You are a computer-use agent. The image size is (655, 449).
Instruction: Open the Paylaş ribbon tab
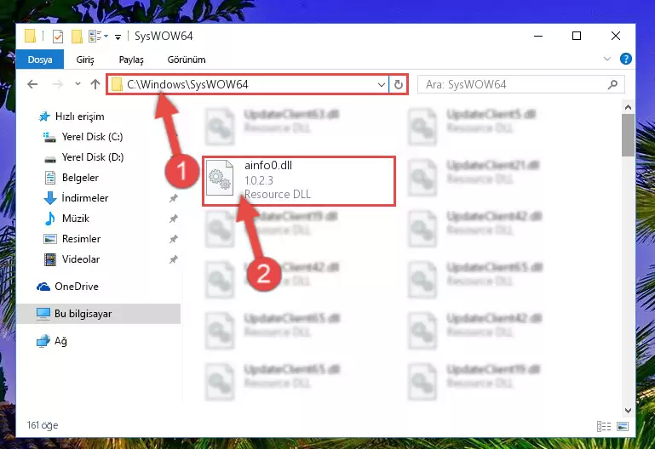point(131,60)
